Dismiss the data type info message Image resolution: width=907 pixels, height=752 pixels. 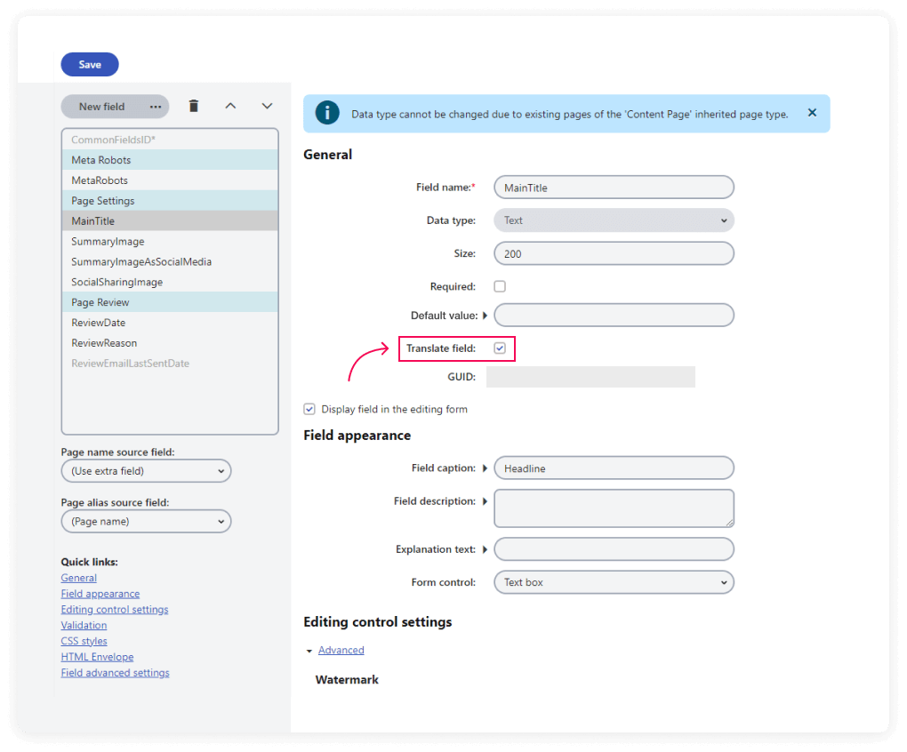point(812,113)
